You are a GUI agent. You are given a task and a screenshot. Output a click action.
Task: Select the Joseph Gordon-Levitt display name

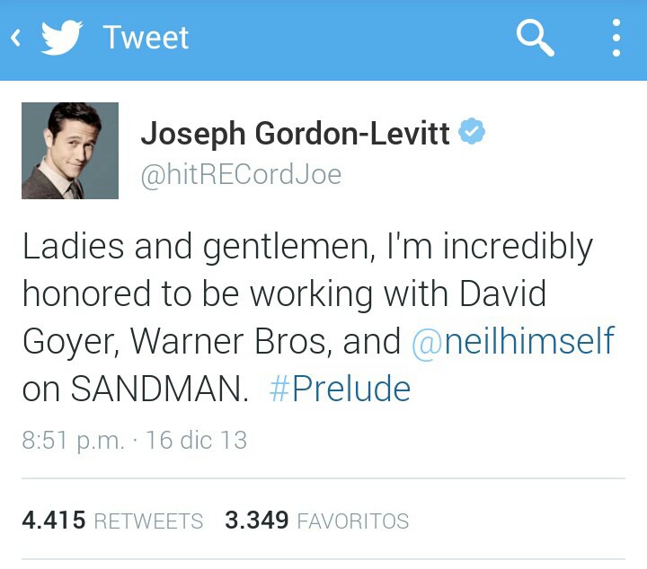tap(295, 134)
